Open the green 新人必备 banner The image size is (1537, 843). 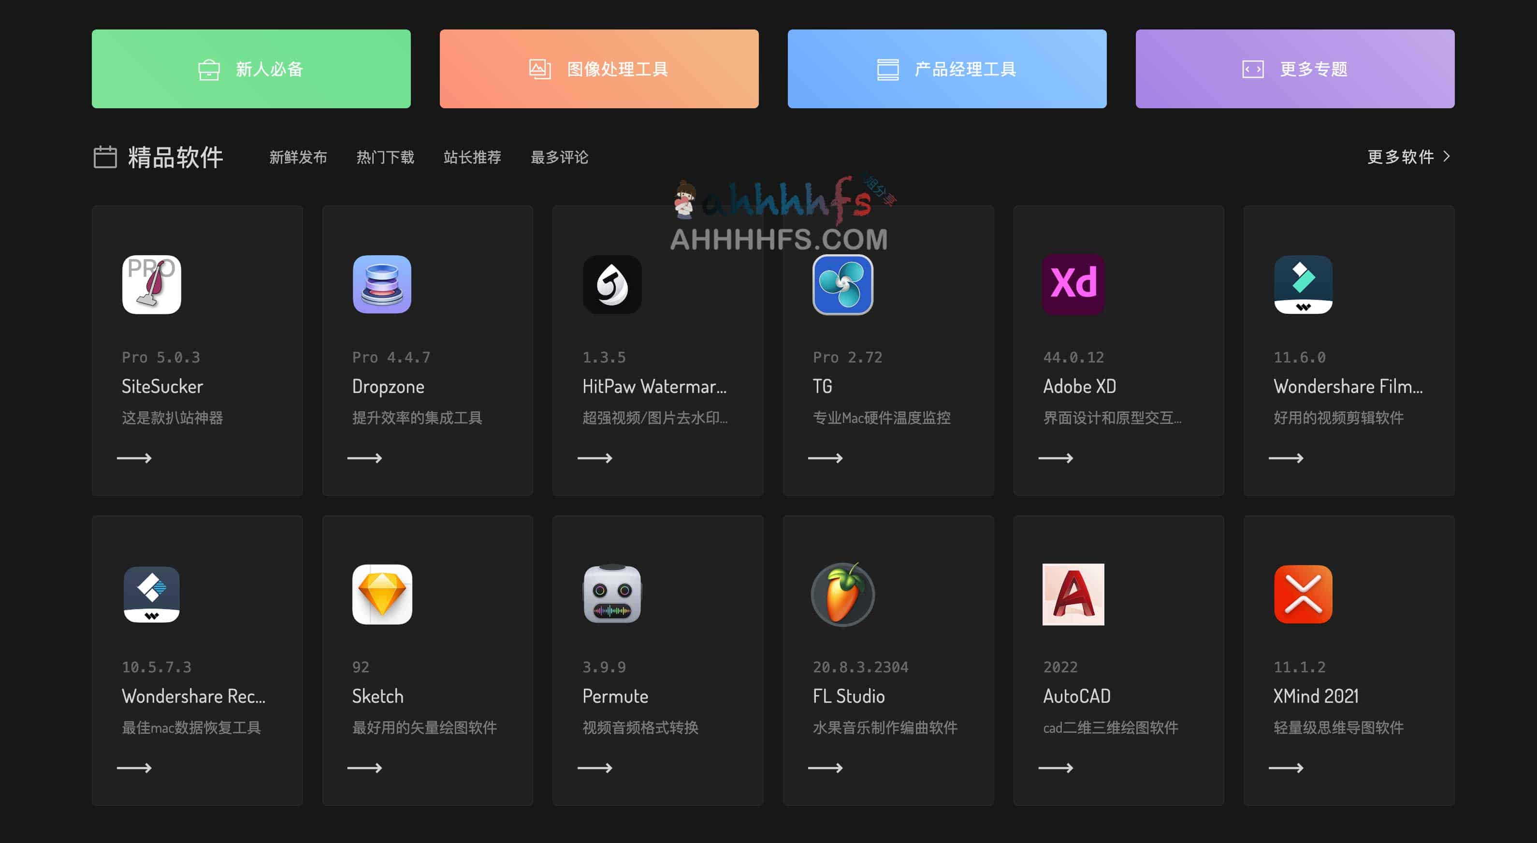click(x=251, y=69)
